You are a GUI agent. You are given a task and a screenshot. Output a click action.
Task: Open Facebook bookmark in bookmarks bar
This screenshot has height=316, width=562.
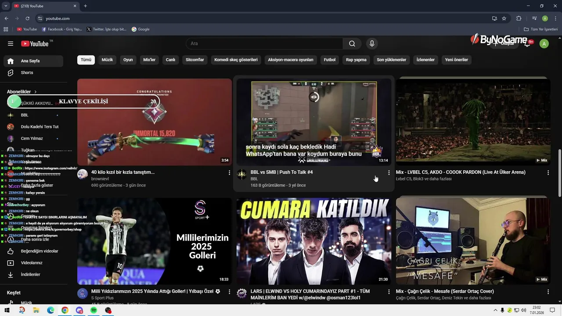pos(62,29)
